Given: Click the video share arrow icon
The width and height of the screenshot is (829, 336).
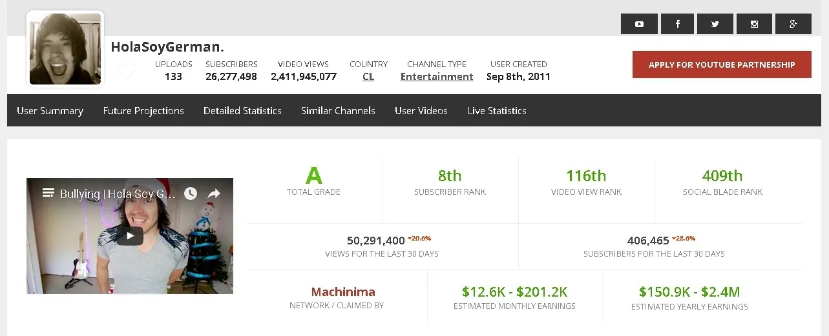Looking at the screenshot, I should click(214, 193).
